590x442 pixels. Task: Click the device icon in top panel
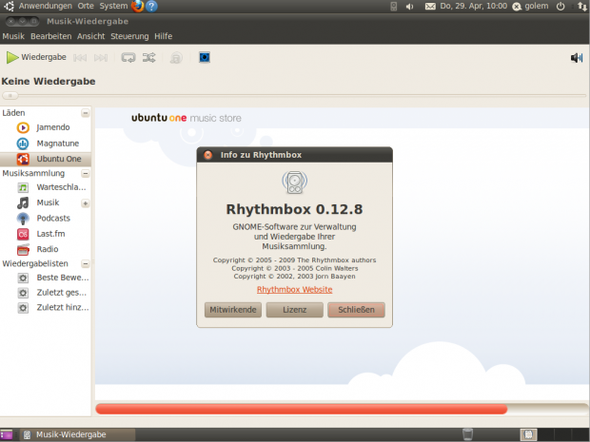pos(394,7)
